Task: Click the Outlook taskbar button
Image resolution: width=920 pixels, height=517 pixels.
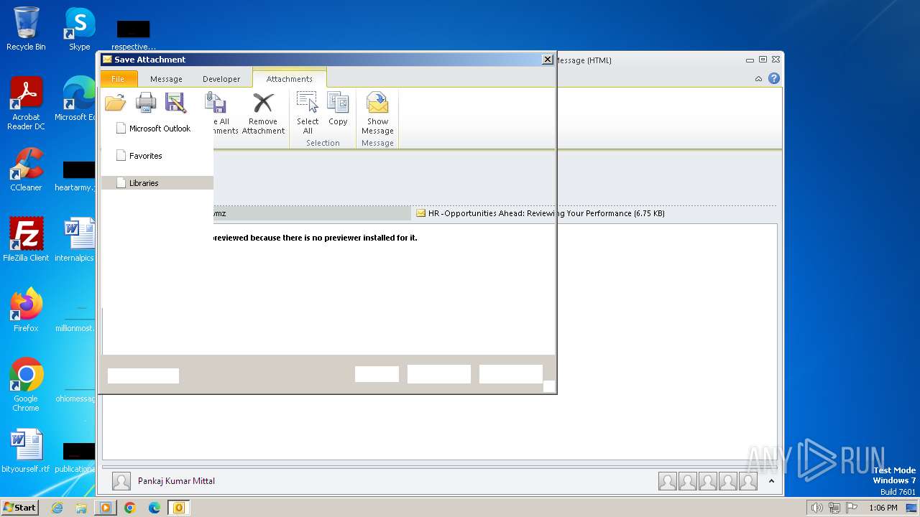Action: click(x=179, y=508)
